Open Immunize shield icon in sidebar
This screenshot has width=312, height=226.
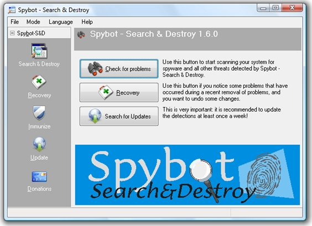[39, 113]
